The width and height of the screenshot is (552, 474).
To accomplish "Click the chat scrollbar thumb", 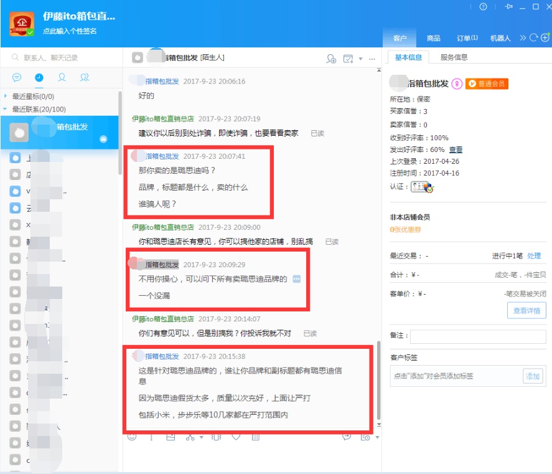I will point(379,380).
